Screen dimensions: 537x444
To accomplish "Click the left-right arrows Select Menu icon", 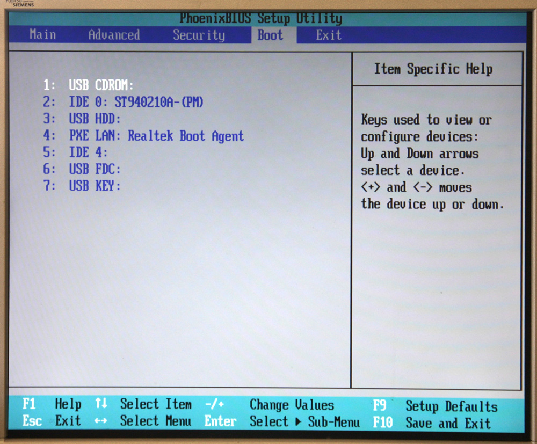I will pyautogui.click(x=100, y=421).
